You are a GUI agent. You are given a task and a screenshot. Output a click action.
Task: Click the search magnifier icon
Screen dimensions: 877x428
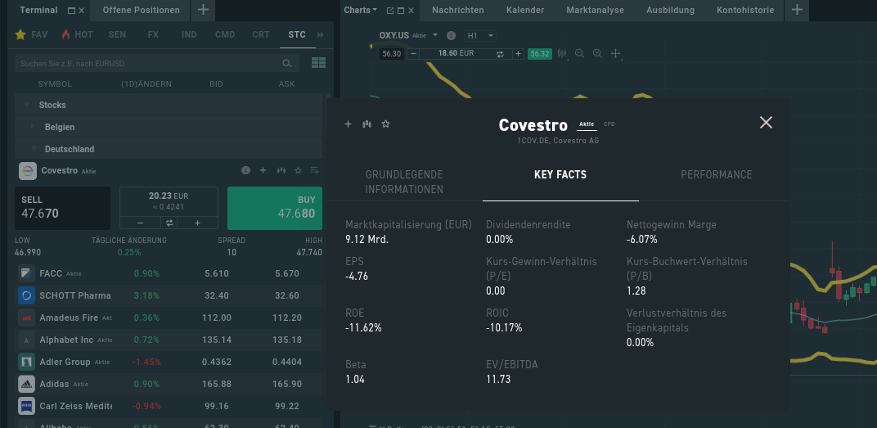(x=287, y=63)
